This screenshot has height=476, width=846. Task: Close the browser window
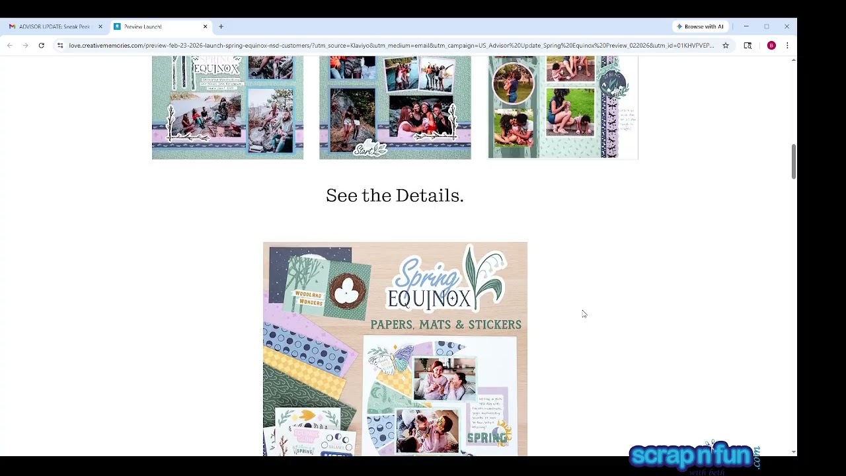(787, 26)
